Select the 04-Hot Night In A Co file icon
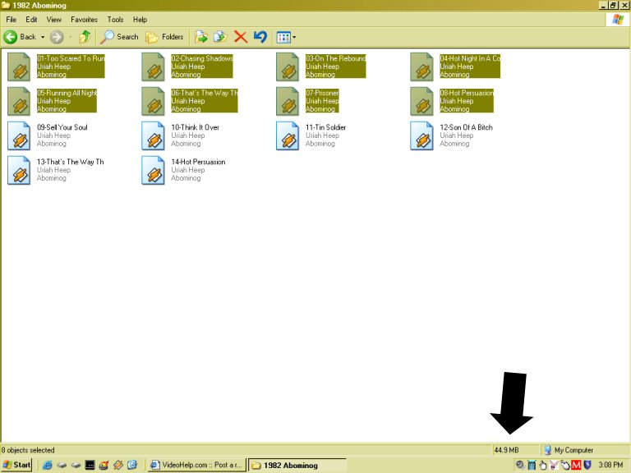The width and height of the screenshot is (631, 473). [421, 67]
